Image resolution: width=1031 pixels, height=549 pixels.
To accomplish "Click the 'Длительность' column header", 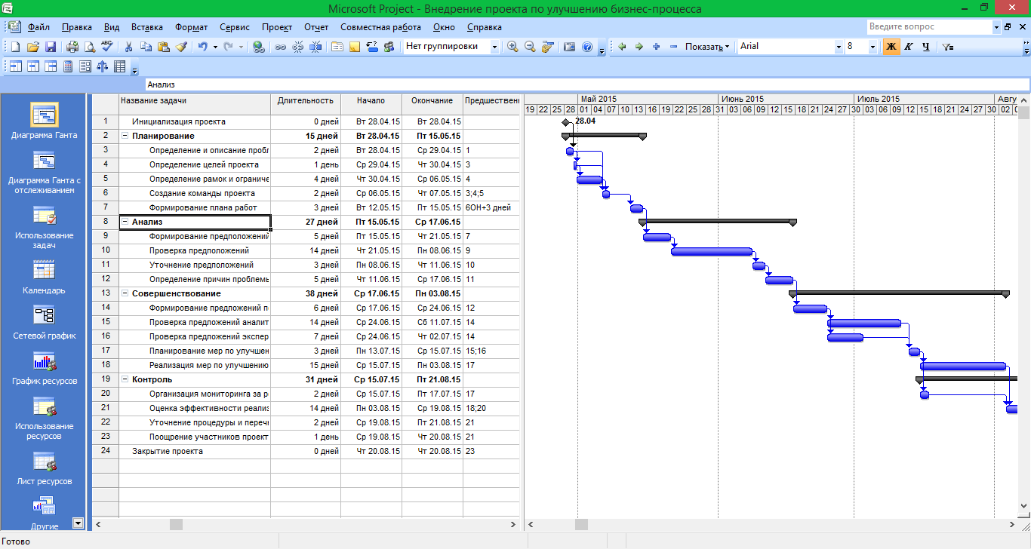I will point(305,100).
